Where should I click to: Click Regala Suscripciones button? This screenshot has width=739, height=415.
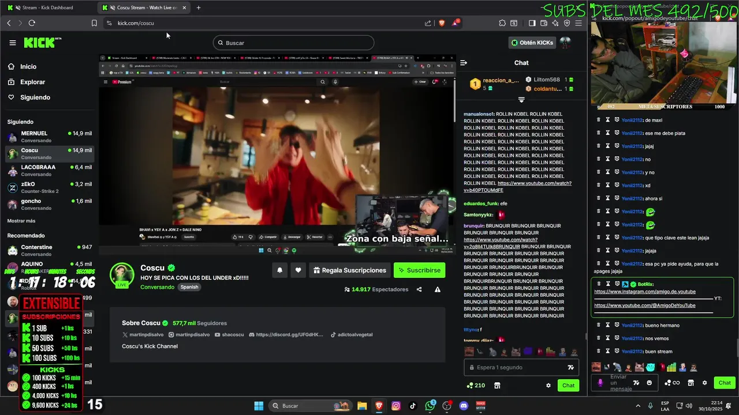pyautogui.click(x=350, y=270)
